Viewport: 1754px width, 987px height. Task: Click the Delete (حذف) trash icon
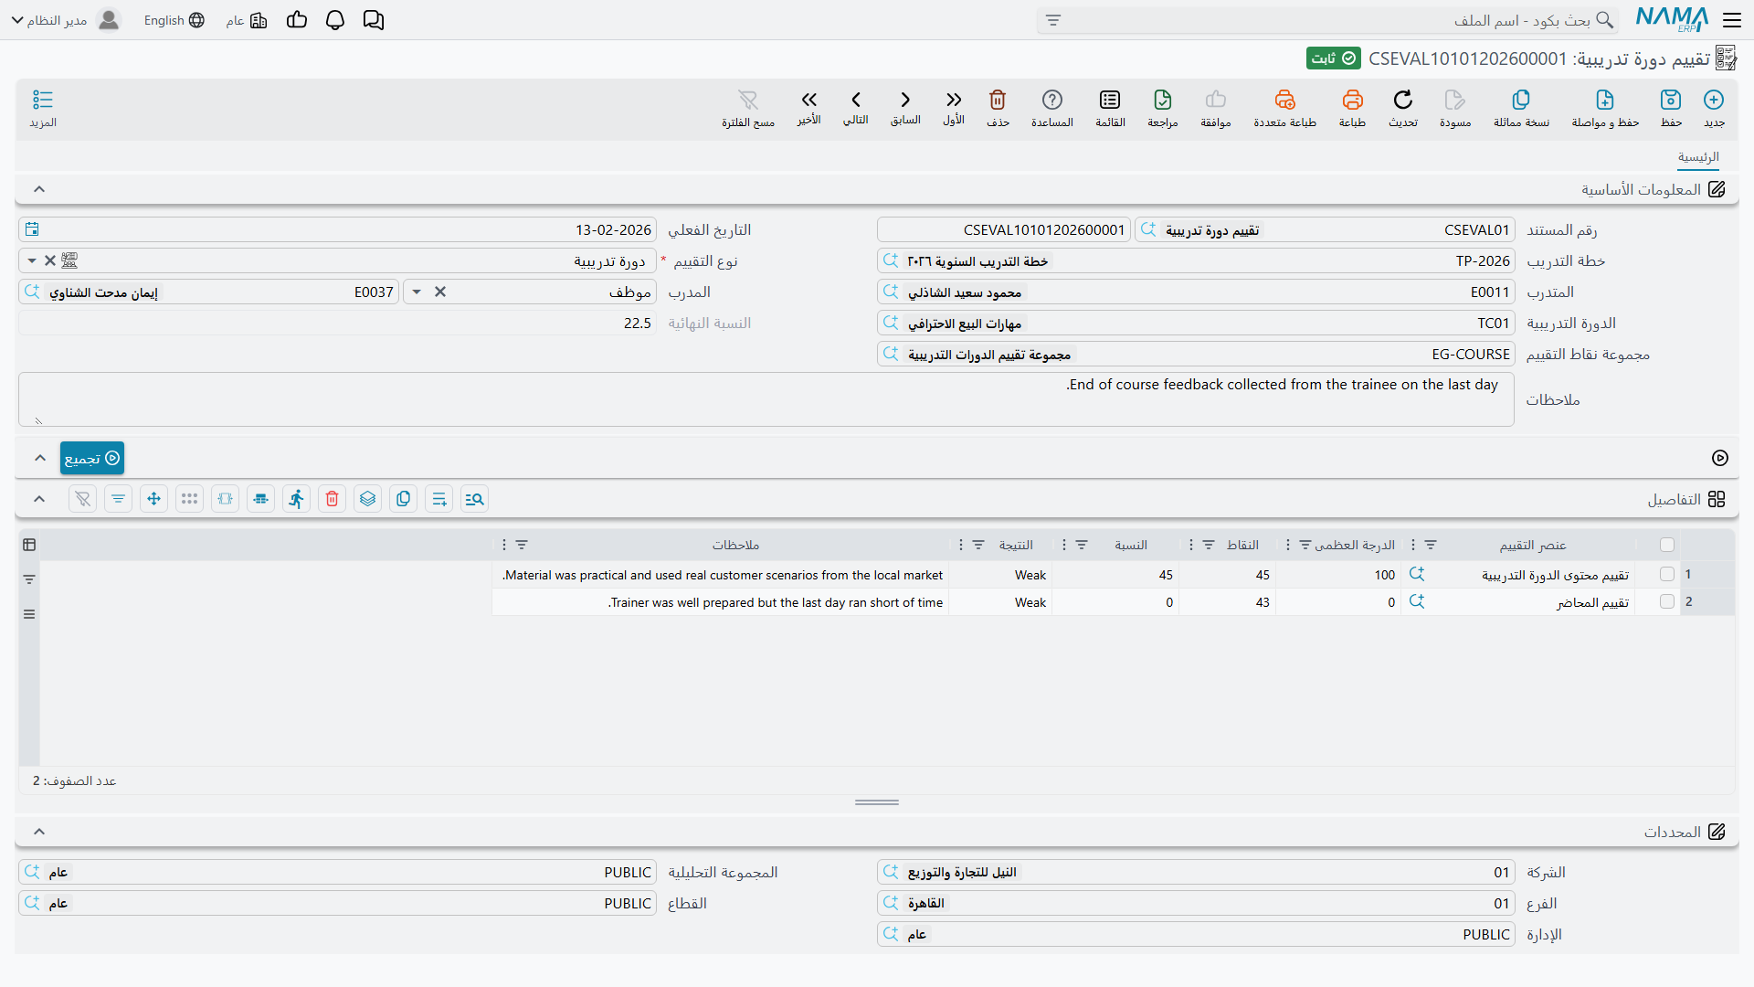click(998, 100)
